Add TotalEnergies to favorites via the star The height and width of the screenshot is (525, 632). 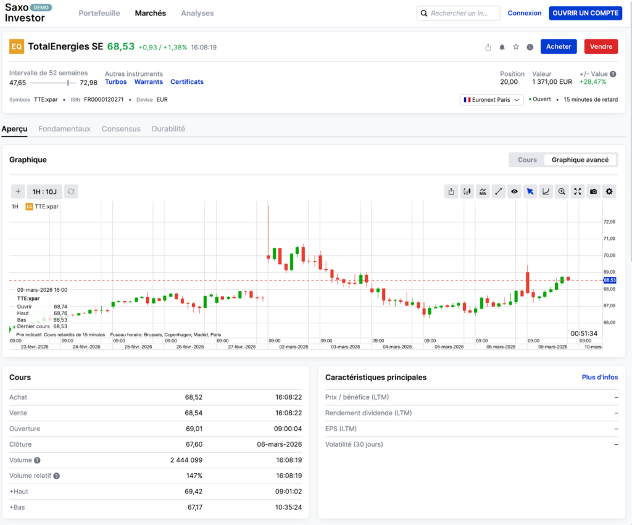point(516,46)
